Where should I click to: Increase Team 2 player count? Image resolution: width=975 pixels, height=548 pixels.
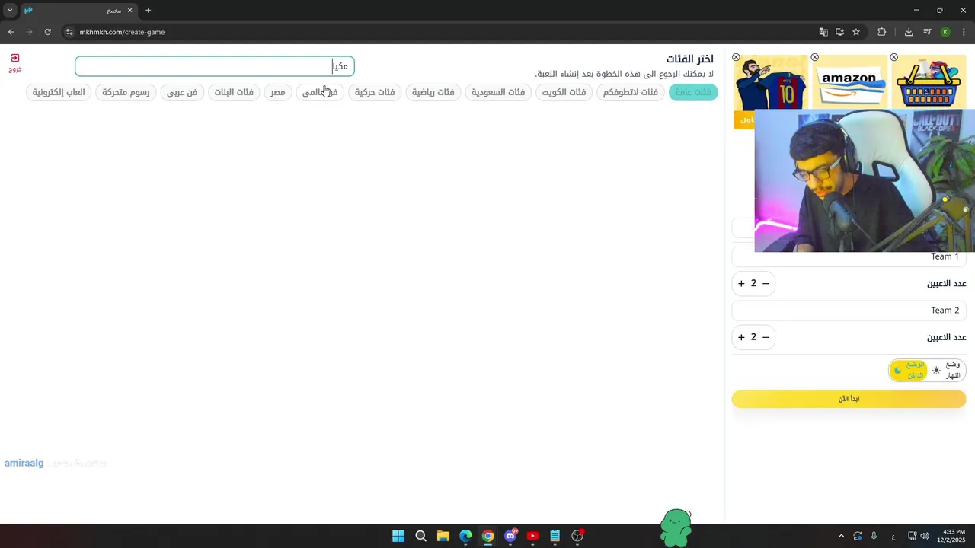pos(741,337)
